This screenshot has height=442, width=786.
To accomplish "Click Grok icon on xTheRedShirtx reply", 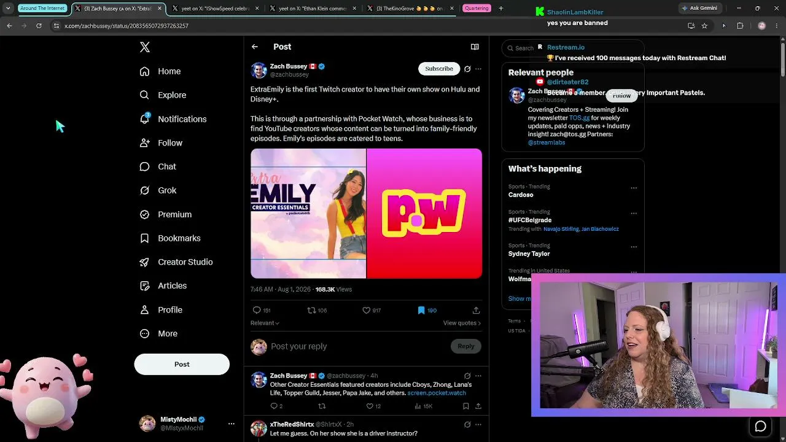I will (467, 424).
